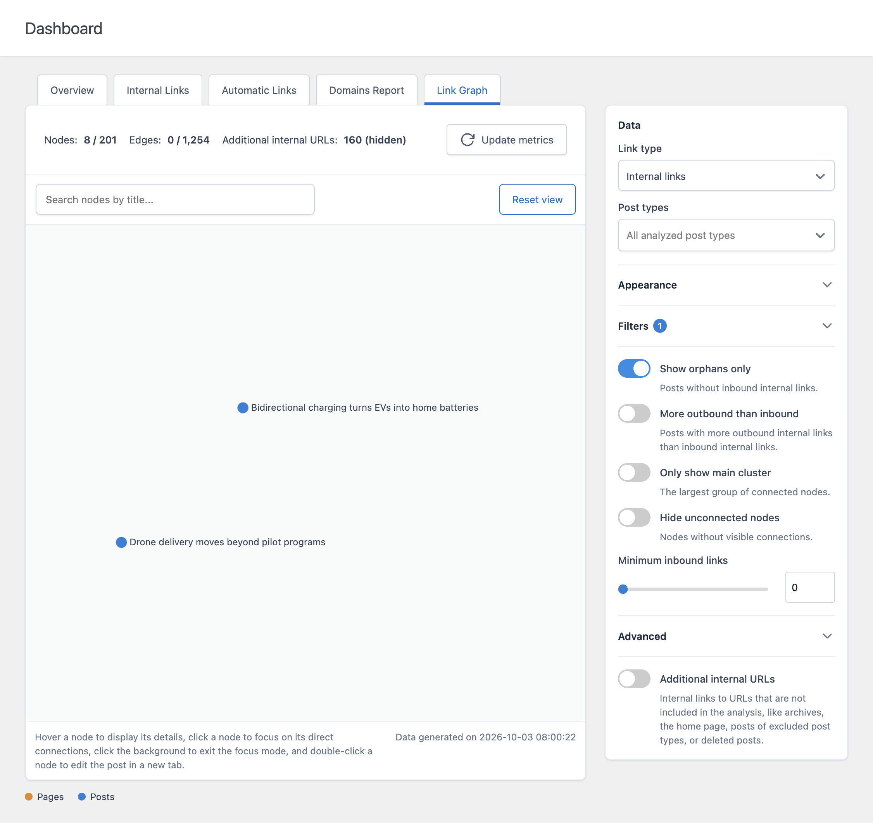
Task: Toggle Hide unconnected nodes
Action: pos(634,517)
